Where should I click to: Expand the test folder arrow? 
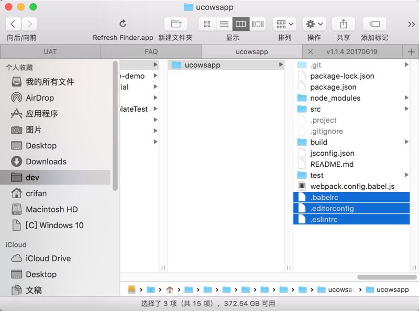point(406,175)
